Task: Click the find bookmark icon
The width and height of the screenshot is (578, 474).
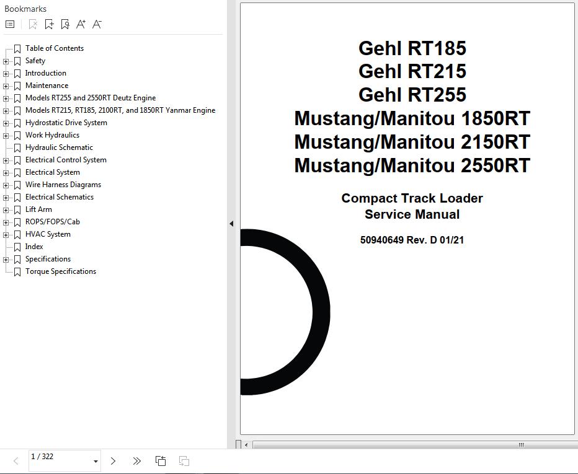Action: [65, 24]
